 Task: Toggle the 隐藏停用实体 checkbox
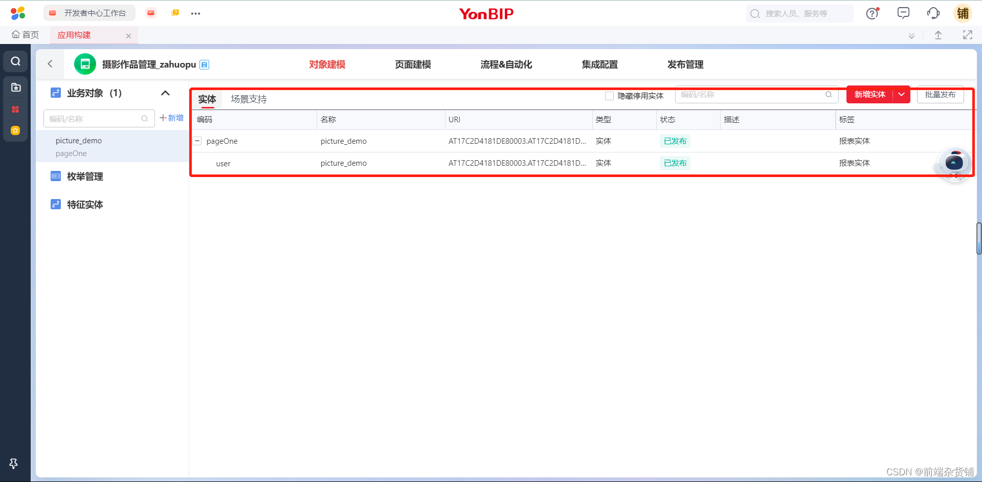609,96
